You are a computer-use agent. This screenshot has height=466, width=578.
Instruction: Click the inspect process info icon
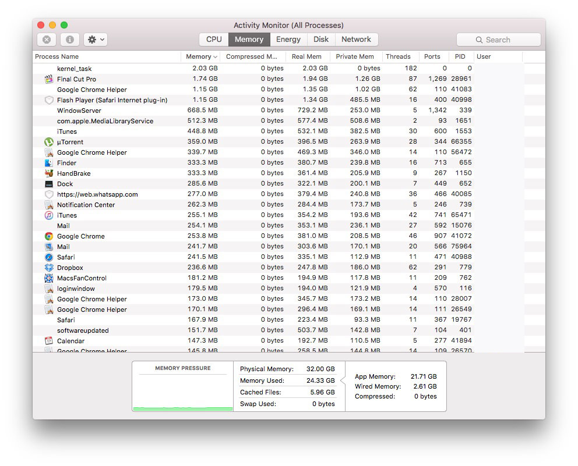coord(70,40)
